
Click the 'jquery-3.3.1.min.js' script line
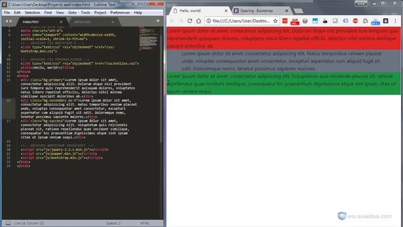[64, 149]
